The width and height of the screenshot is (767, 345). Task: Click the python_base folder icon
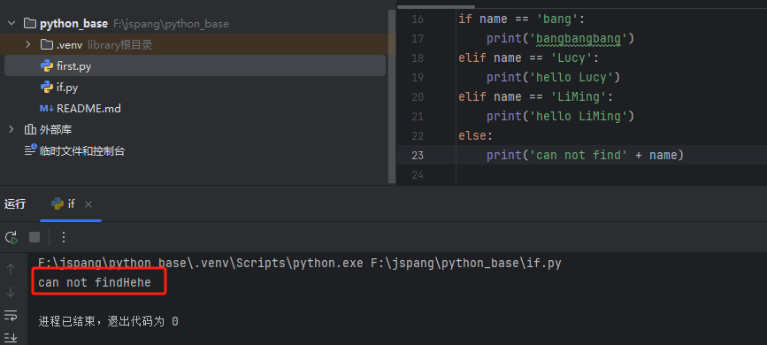click(30, 24)
